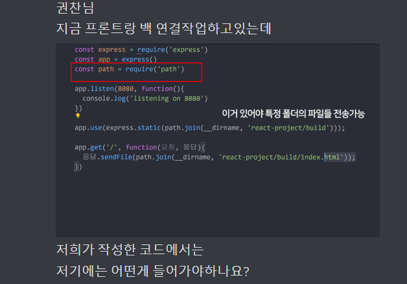Click message '저희가 작성한 코드에서는'
Viewport: 407px width, 284px height.
coord(130,250)
